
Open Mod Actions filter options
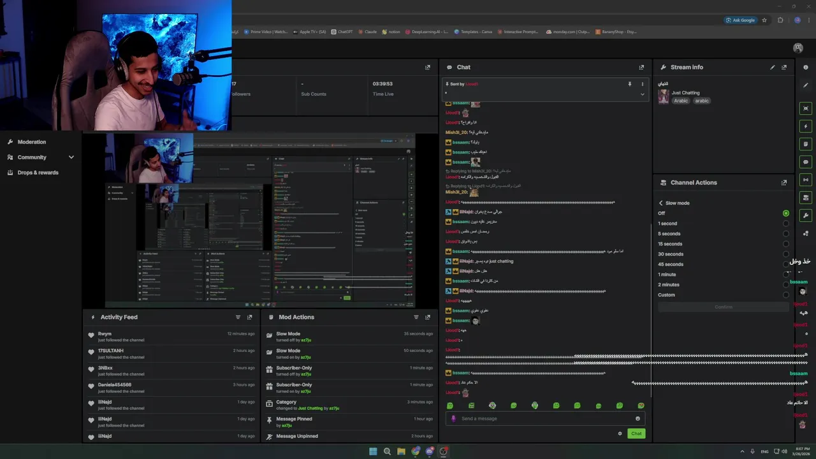pos(416,317)
